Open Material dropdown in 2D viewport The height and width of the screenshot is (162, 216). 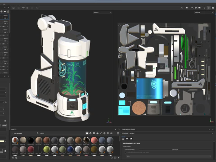(x=204, y=13)
